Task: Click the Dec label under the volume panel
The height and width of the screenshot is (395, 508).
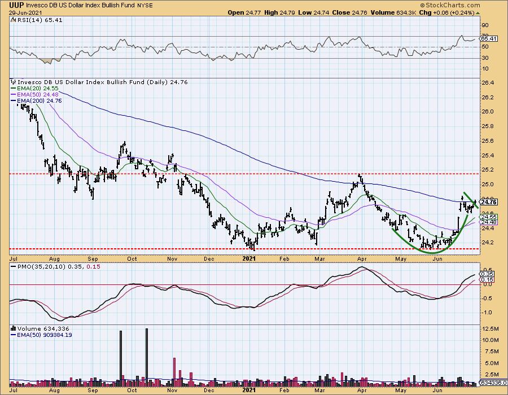Action: (209, 390)
